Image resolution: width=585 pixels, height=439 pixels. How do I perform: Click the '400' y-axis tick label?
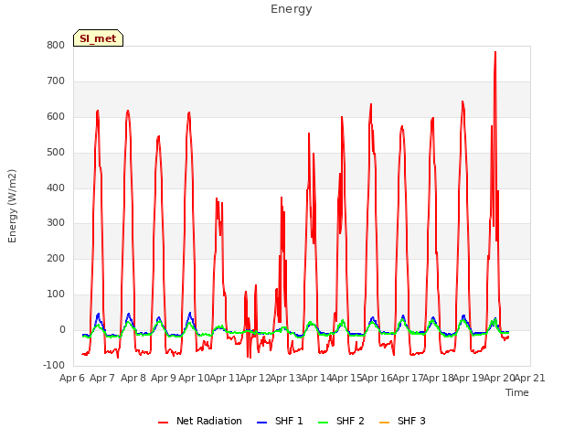(56, 187)
